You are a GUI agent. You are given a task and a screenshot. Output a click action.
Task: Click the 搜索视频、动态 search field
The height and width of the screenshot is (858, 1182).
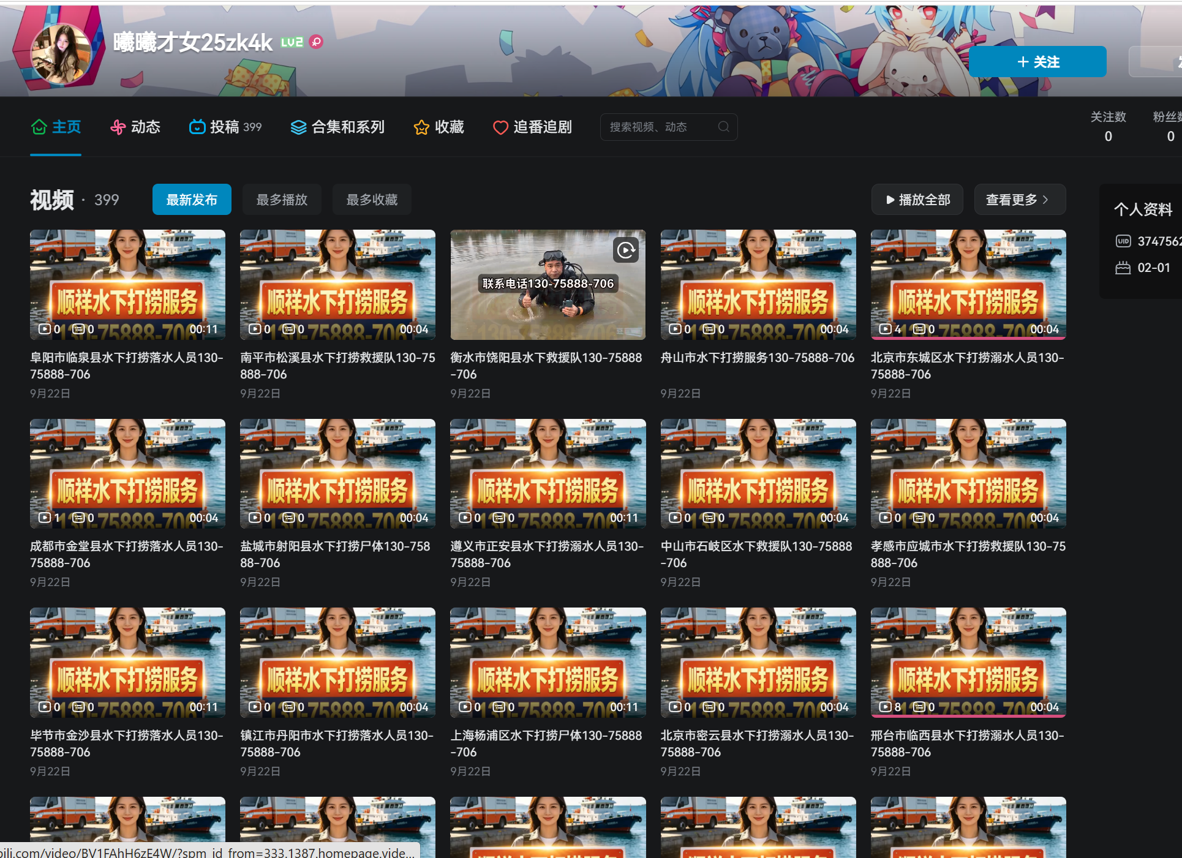click(x=669, y=127)
